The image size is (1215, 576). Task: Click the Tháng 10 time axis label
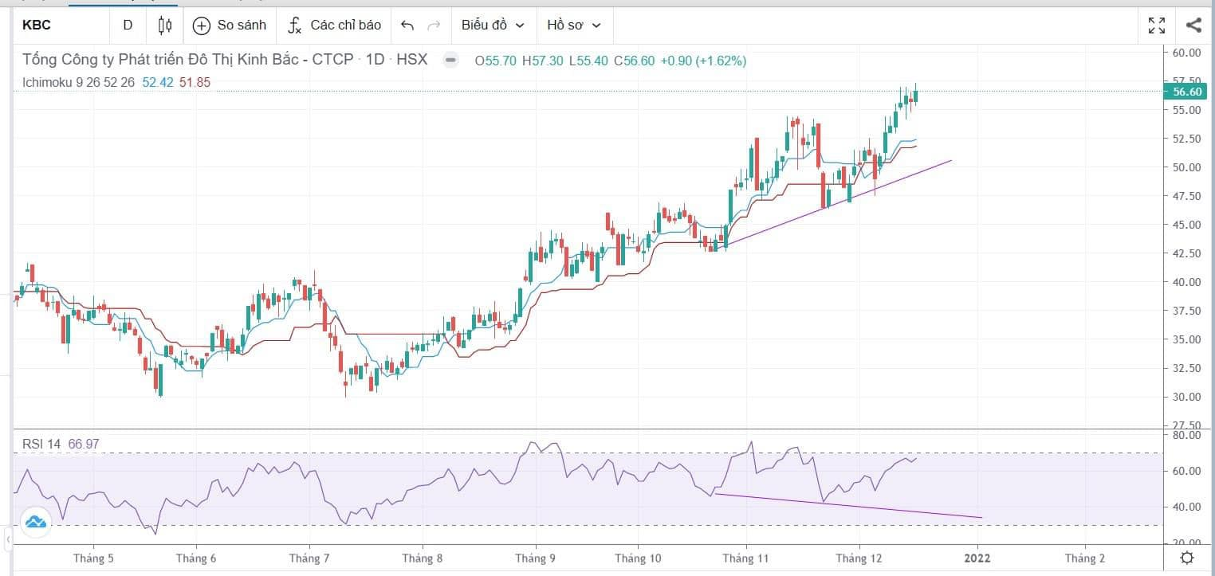tap(639, 558)
